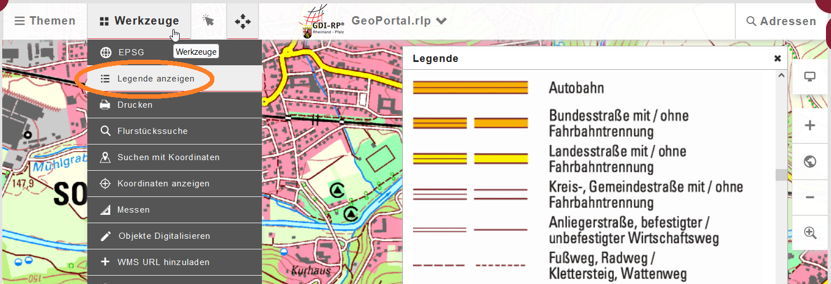Click the "Anliegerstraße" legend entry
The width and height of the screenshot is (831, 284).
click(x=633, y=230)
